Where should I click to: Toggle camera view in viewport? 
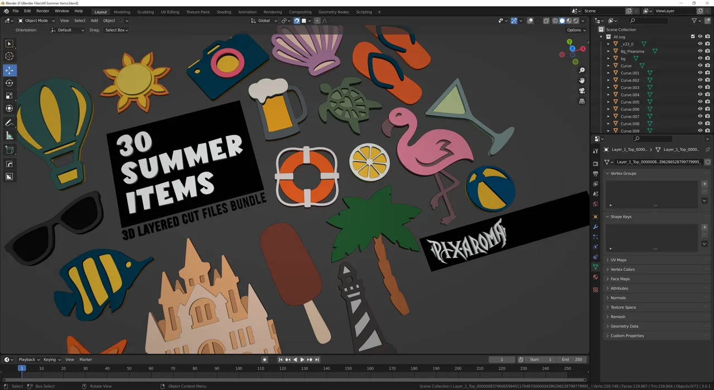tap(582, 91)
